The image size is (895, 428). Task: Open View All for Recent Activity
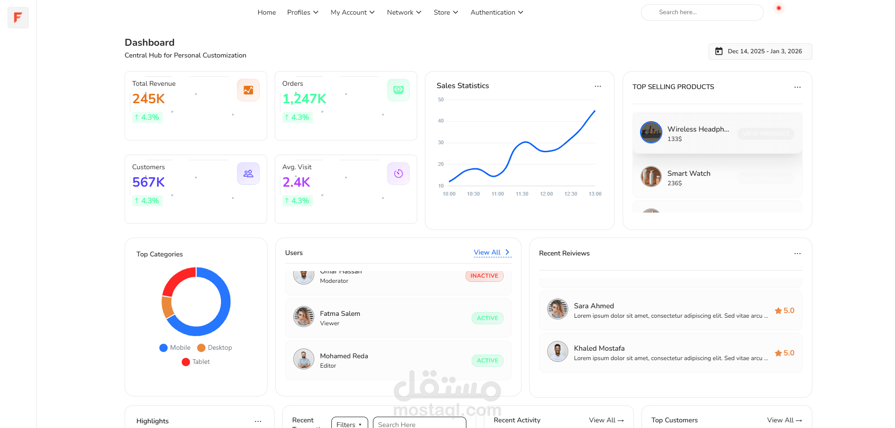tap(606, 420)
